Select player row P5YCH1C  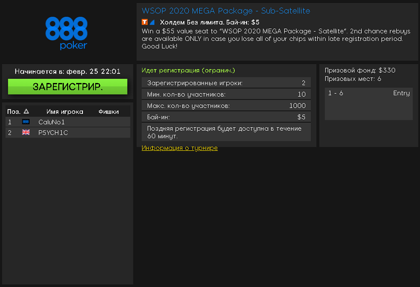(x=68, y=132)
